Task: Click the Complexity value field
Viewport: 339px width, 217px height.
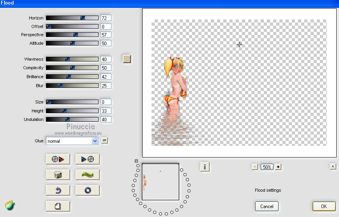Action: [106, 68]
